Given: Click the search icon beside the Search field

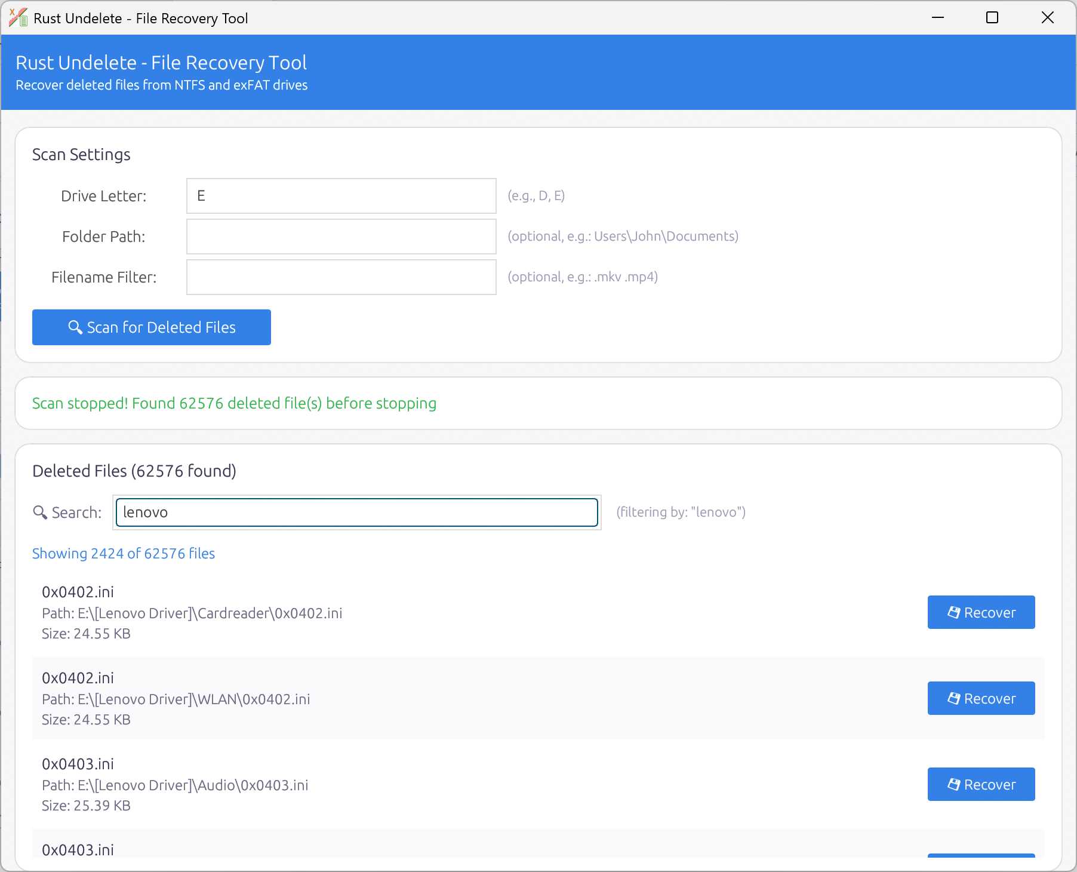Looking at the screenshot, I should pos(40,512).
